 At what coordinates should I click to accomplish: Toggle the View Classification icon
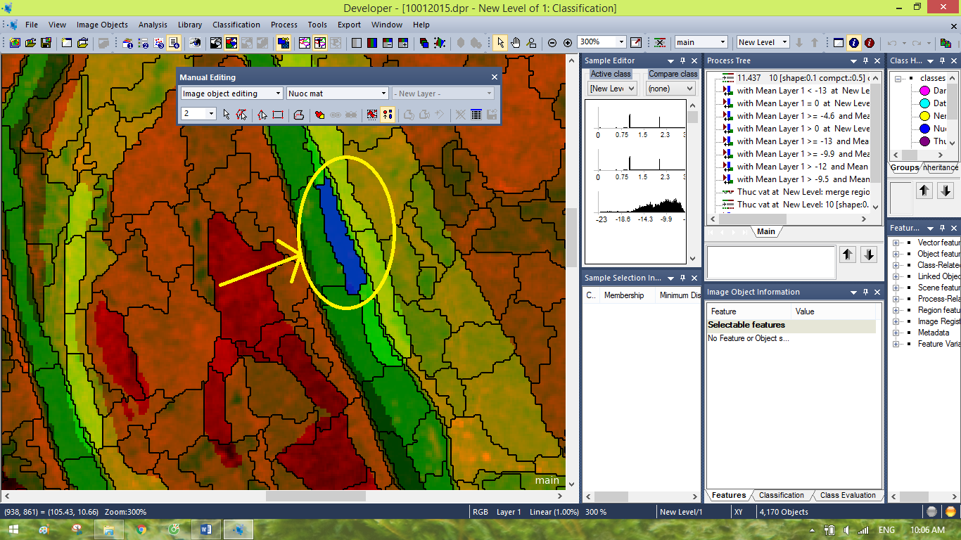pos(230,42)
